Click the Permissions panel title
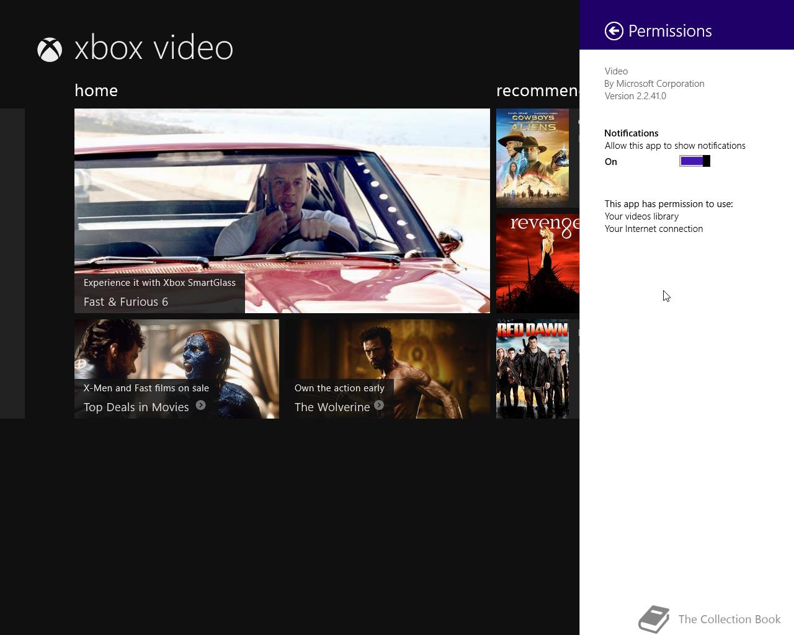The height and width of the screenshot is (635, 794). [670, 31]
